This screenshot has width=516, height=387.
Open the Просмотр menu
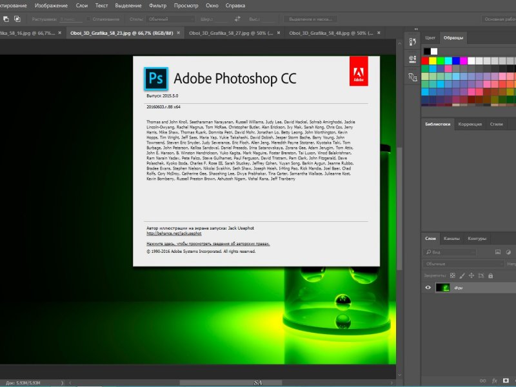186,6
